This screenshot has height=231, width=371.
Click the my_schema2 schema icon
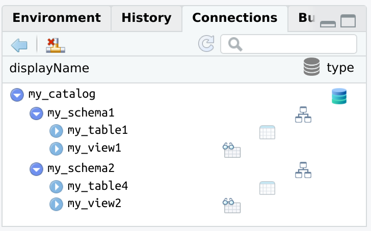[303, 169]
